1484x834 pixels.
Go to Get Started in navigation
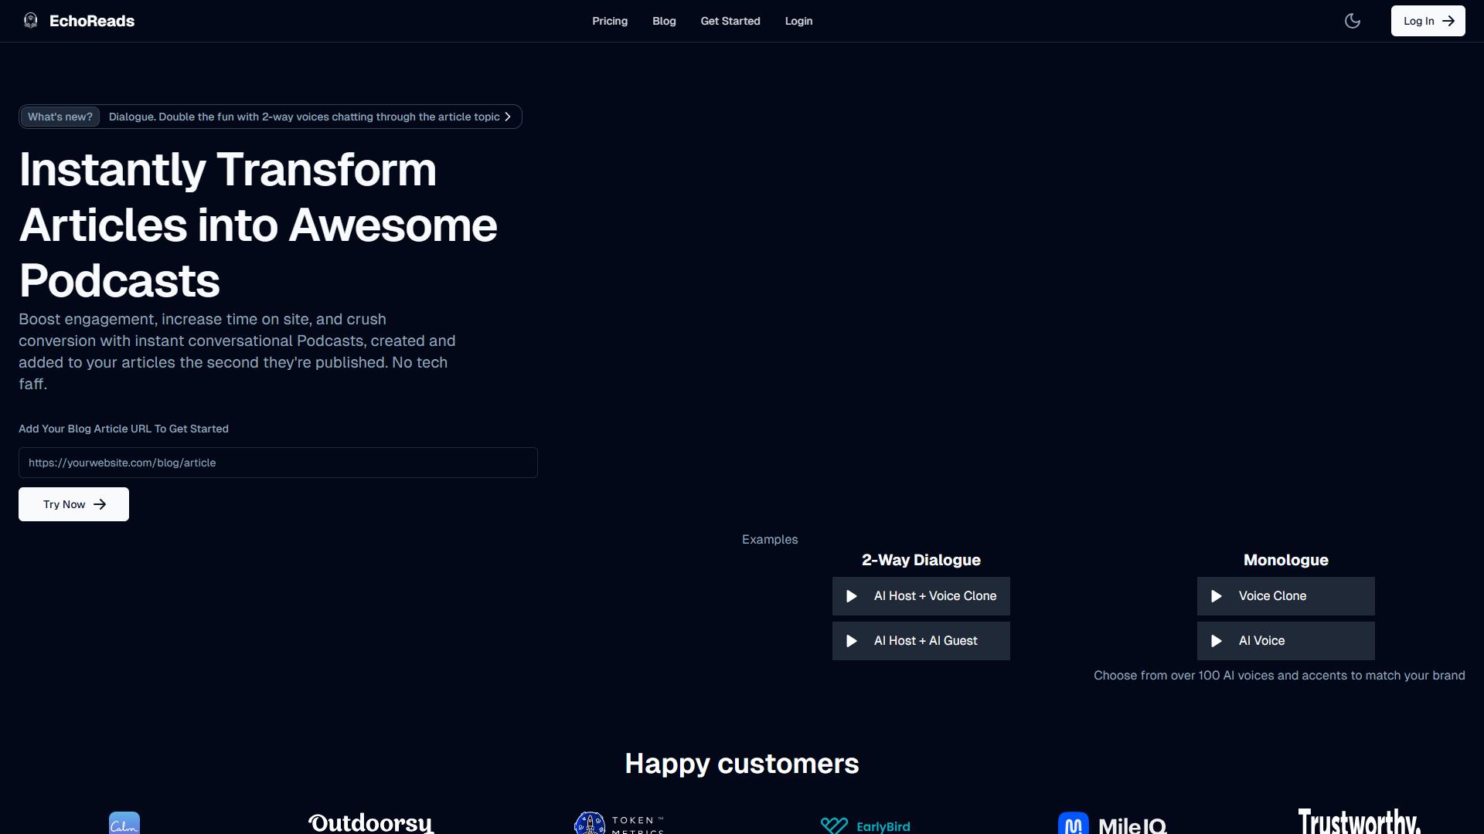click(730, 21)
